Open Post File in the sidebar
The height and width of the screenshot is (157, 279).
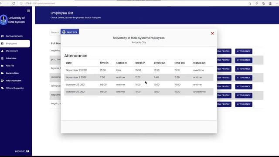(10, 66)
